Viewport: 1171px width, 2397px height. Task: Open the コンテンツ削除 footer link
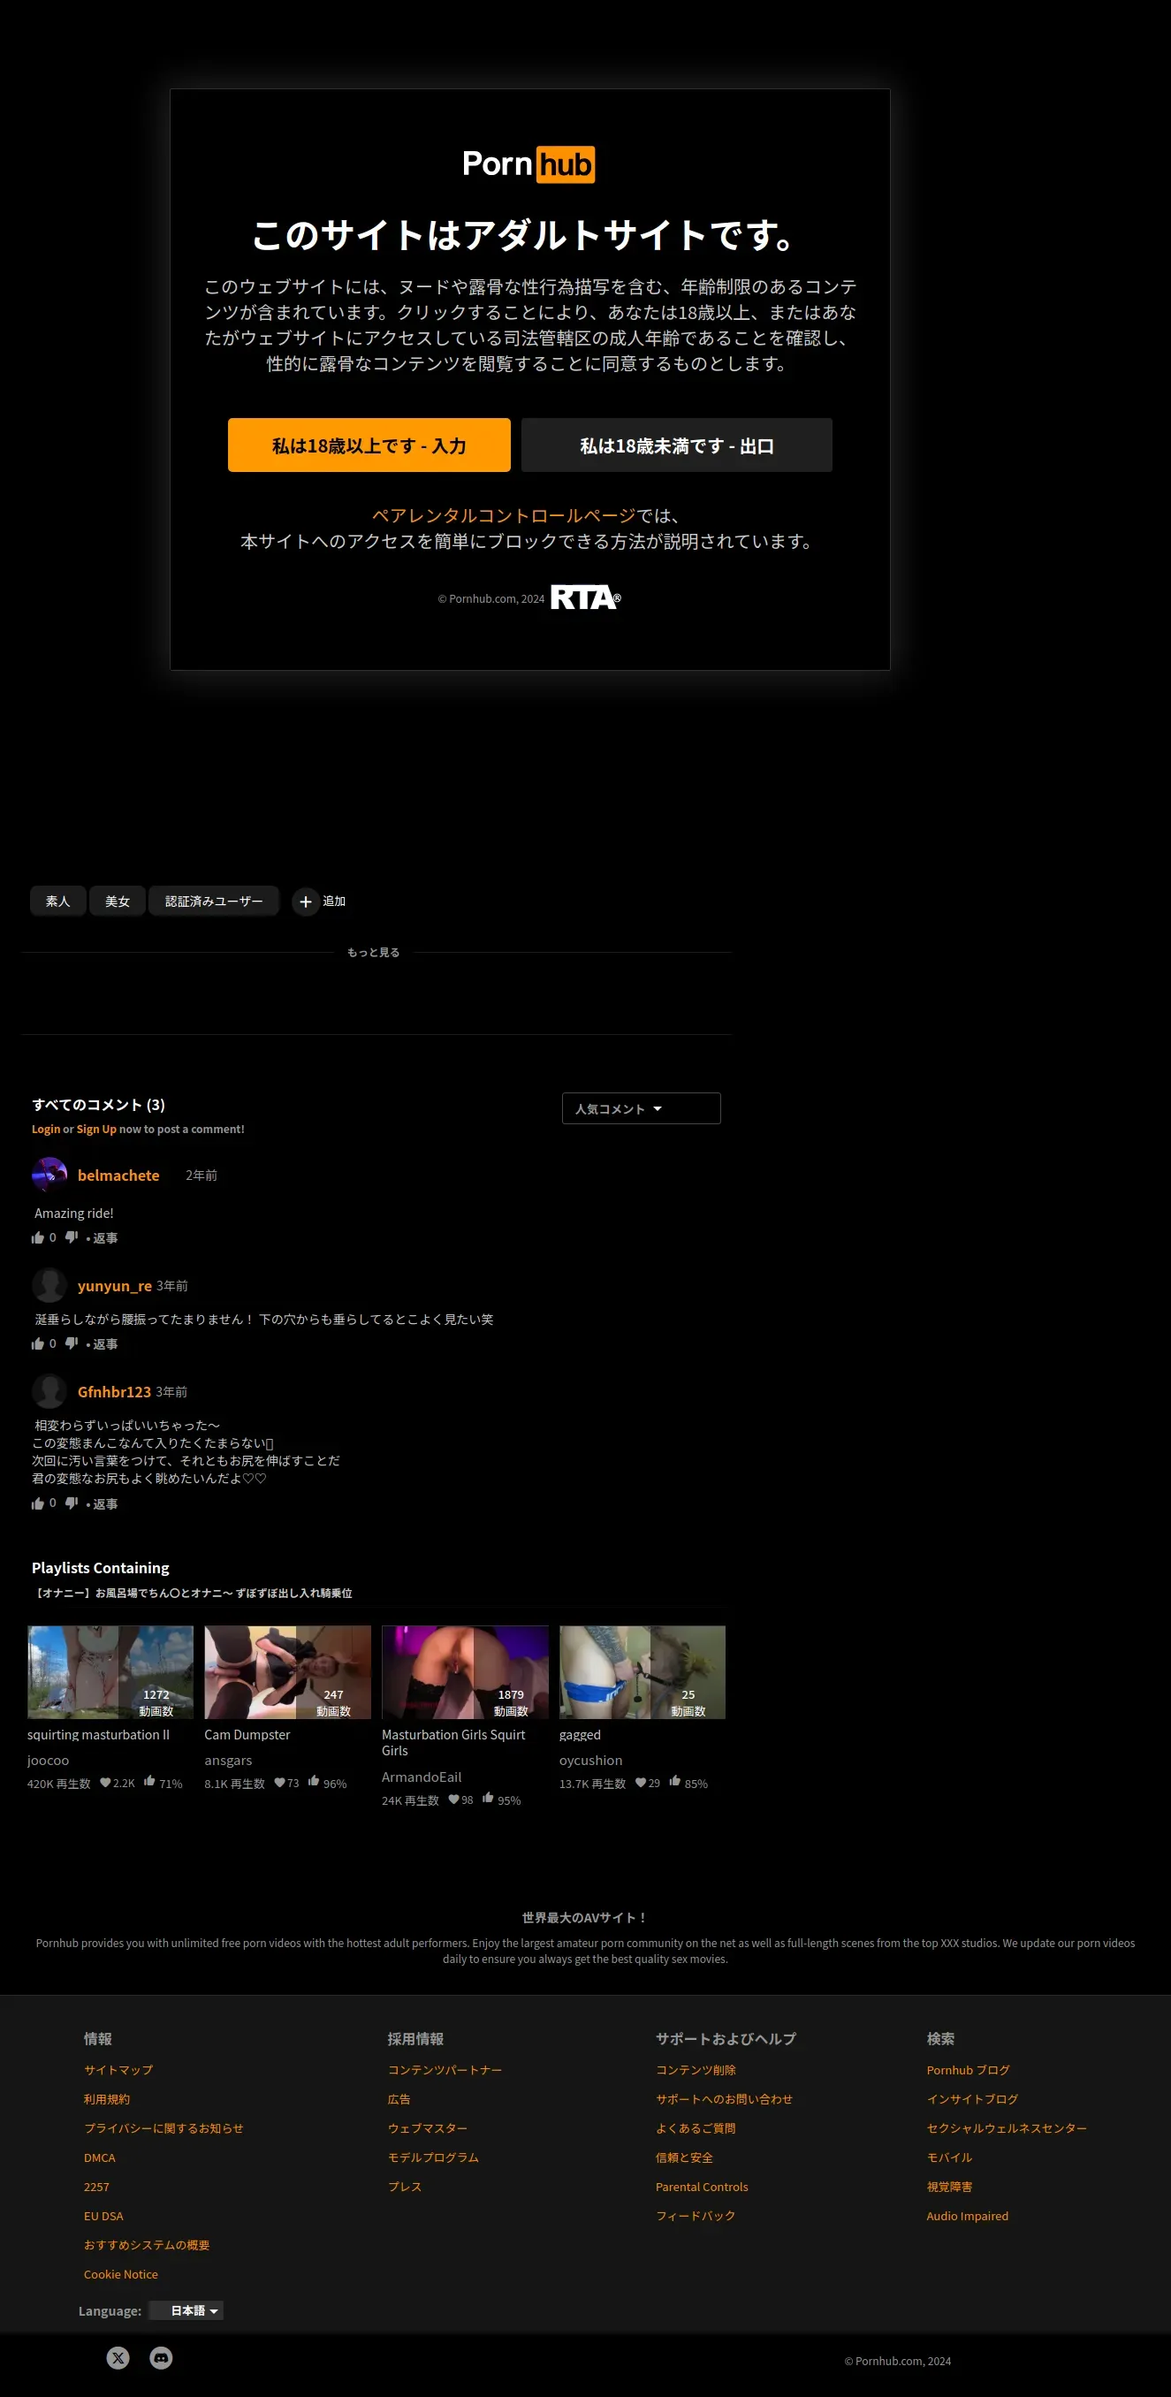click(696, 2070)
